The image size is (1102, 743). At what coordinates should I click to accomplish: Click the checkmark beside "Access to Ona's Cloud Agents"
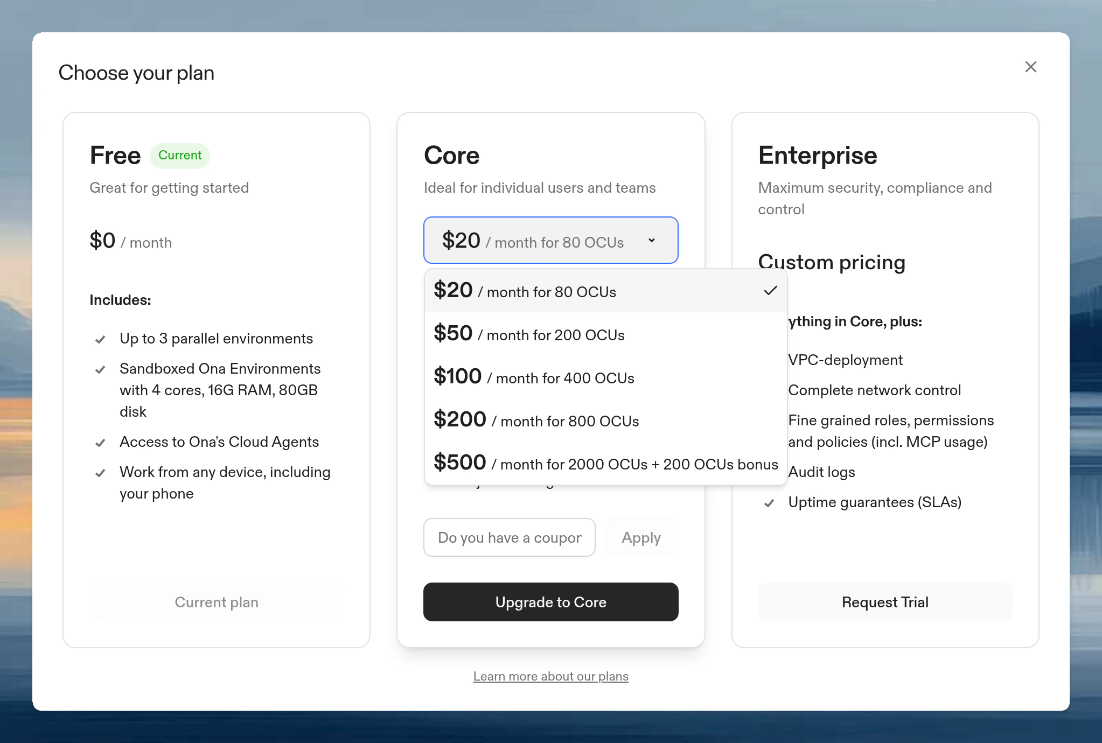[100, 443]
